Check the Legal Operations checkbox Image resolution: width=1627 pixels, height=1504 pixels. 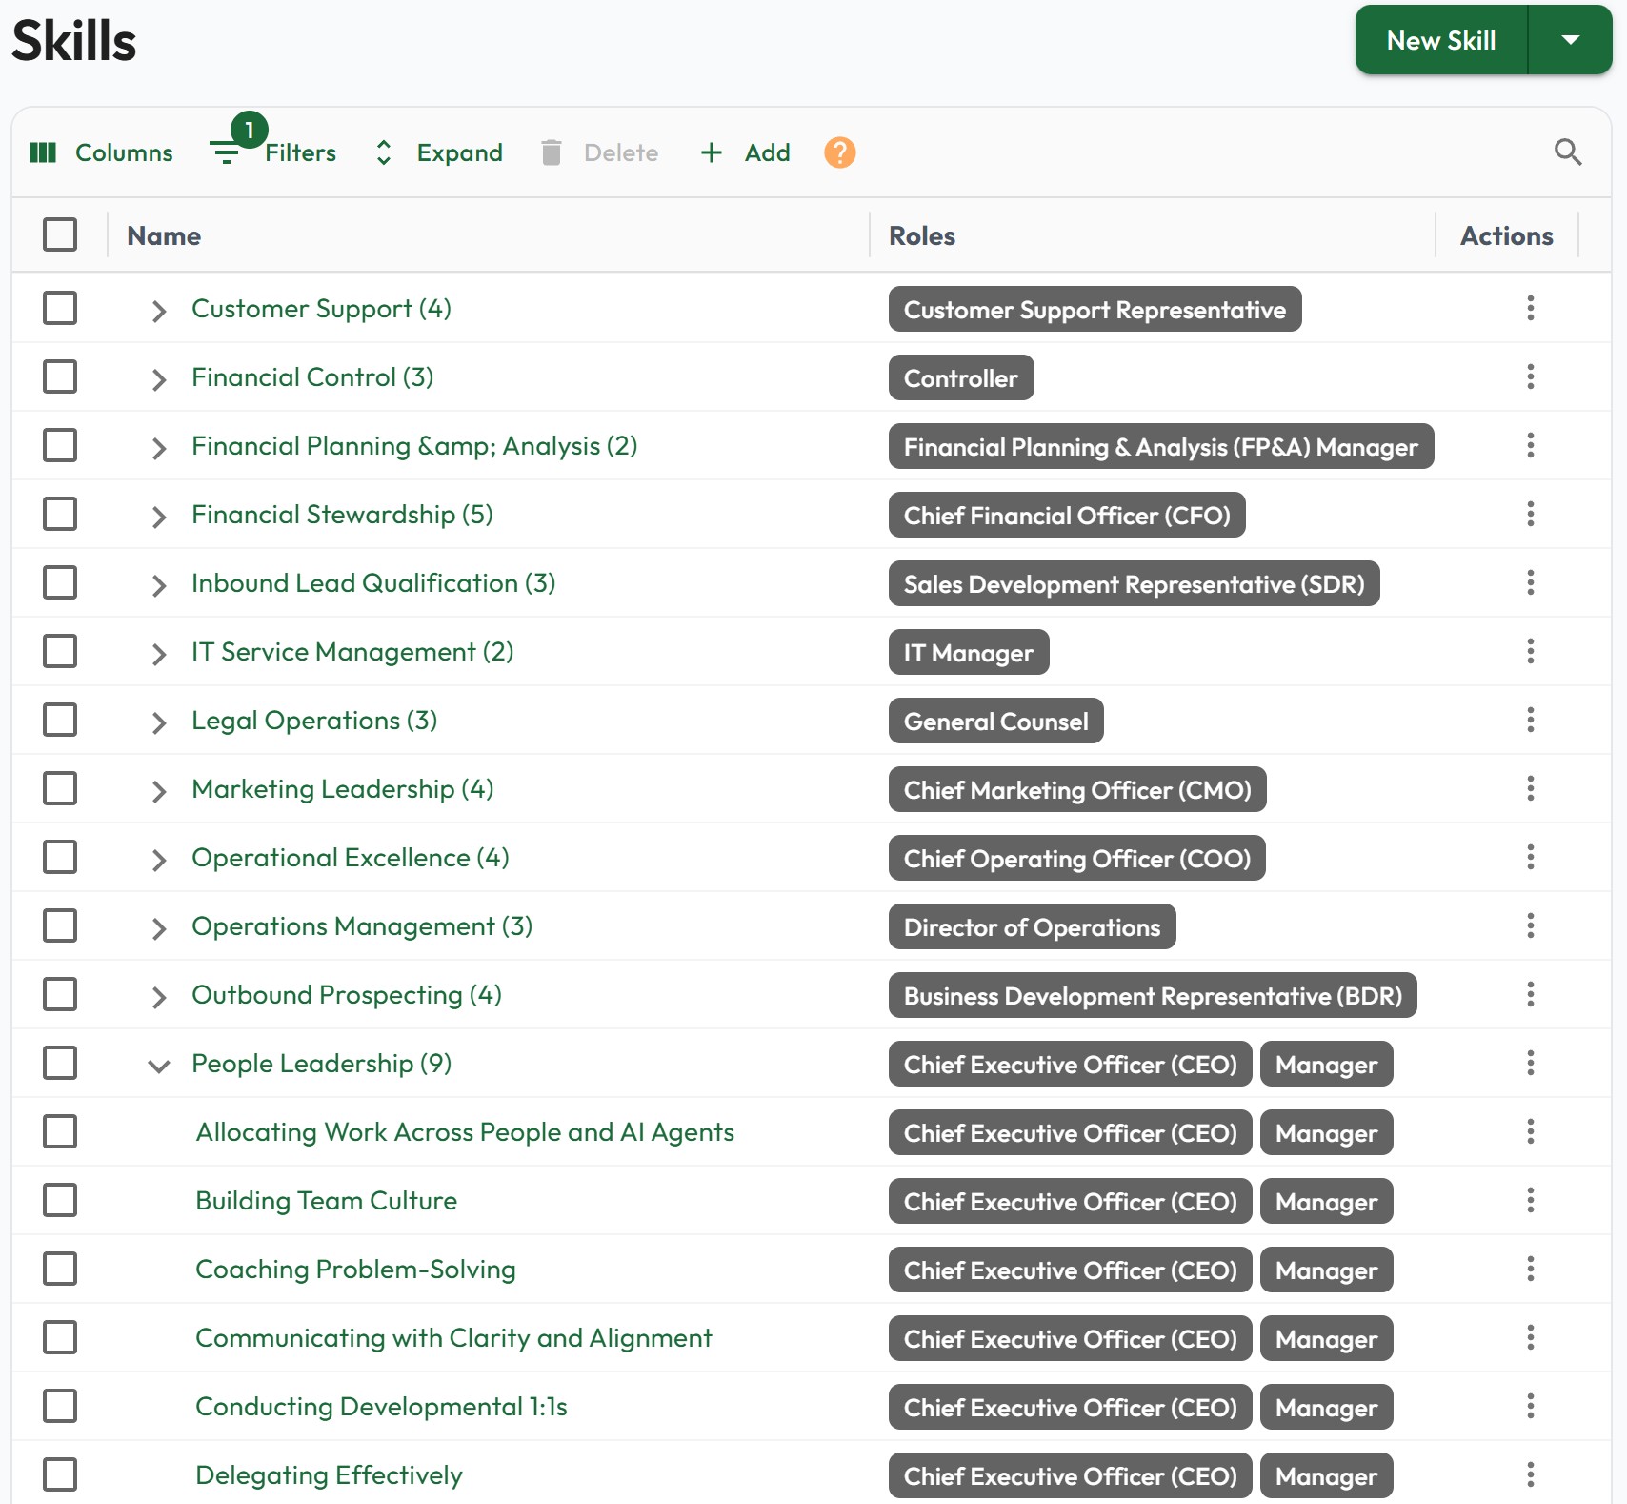(59, 720)
